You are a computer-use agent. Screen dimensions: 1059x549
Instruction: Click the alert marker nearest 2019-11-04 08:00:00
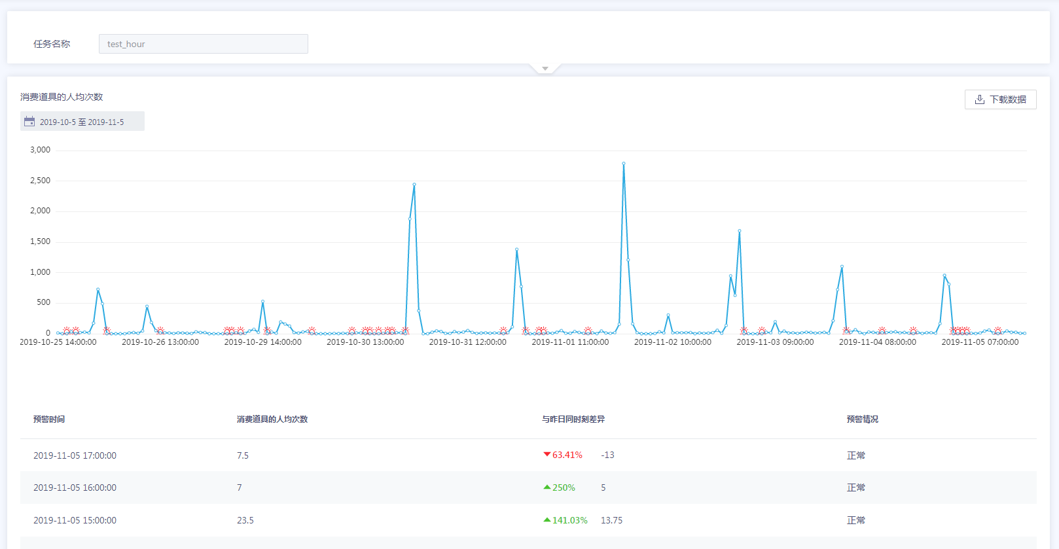pyautogui.click(x=882, y=331)
